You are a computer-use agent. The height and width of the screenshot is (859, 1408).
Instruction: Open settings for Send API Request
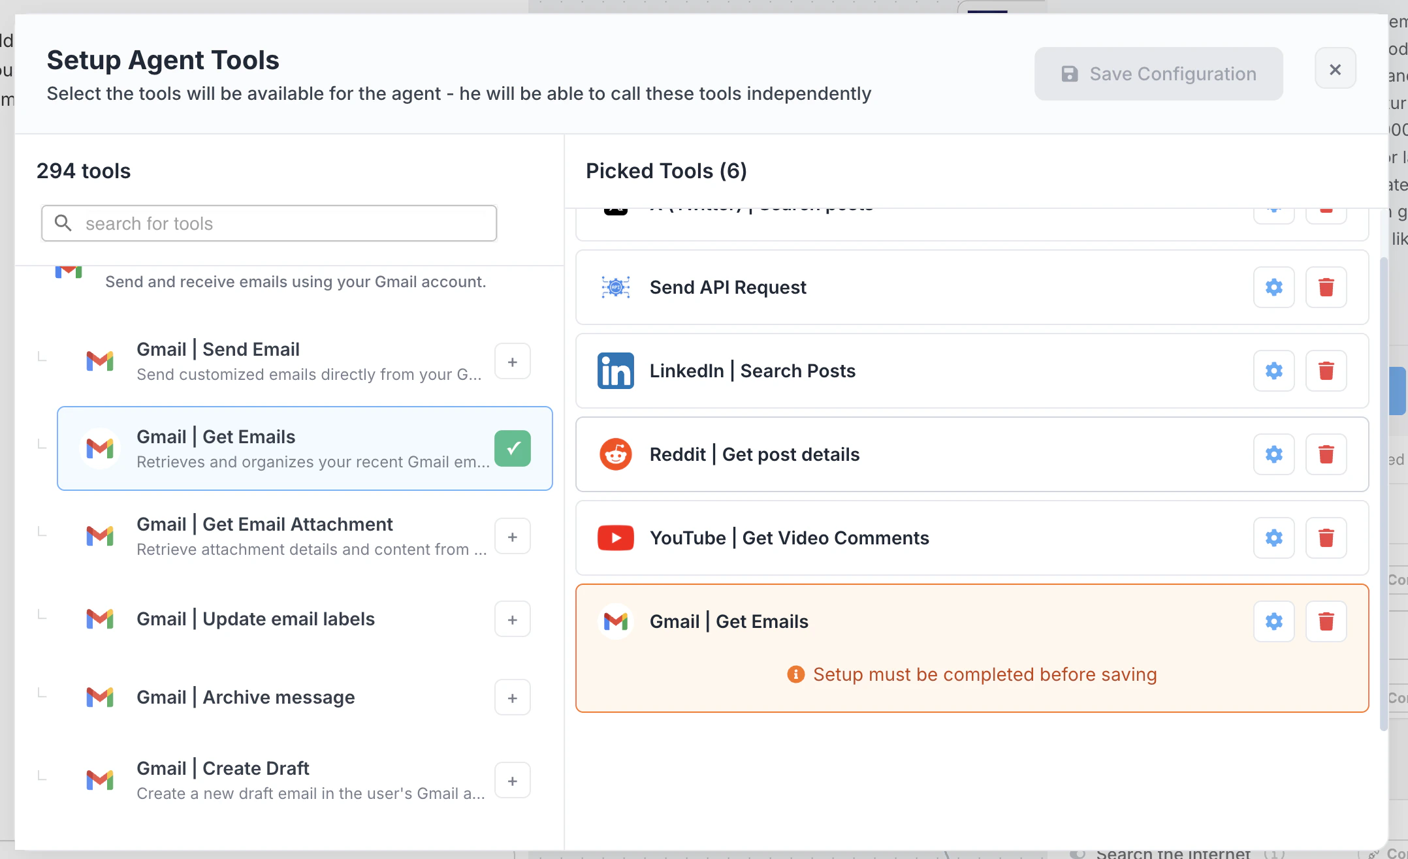[1273, 287]
